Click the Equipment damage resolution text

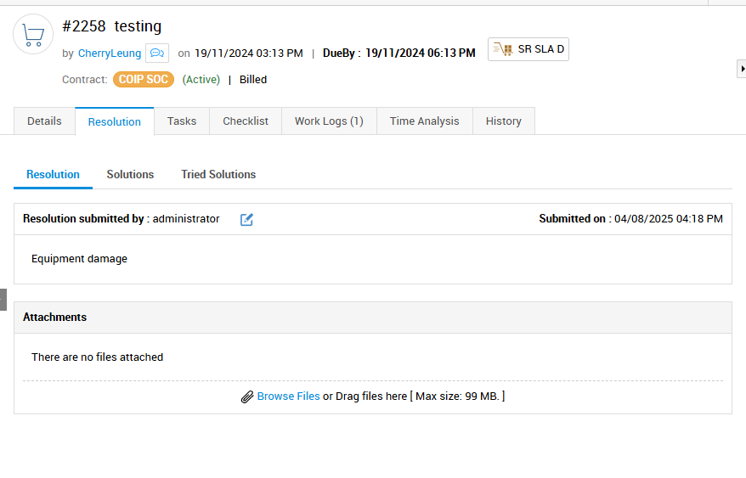click(x=80, y=259)
